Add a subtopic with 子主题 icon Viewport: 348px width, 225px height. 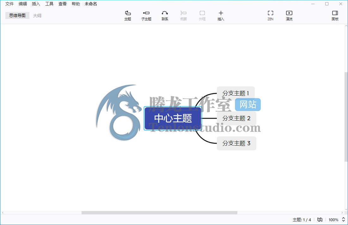point(146,16)
